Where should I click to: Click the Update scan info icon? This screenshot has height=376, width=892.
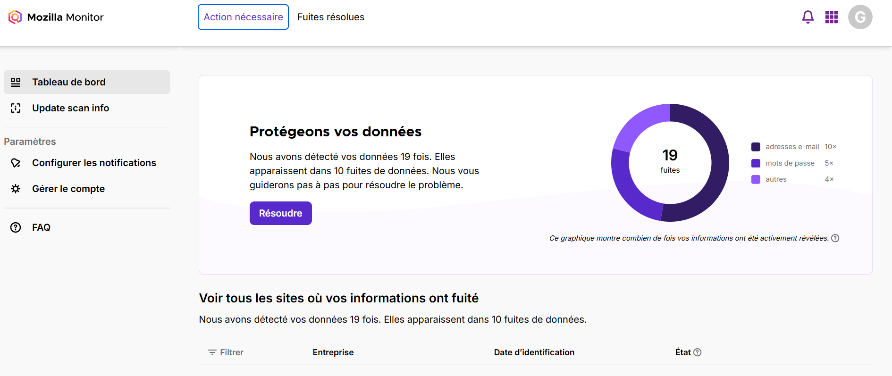click(x=16, y=108)
